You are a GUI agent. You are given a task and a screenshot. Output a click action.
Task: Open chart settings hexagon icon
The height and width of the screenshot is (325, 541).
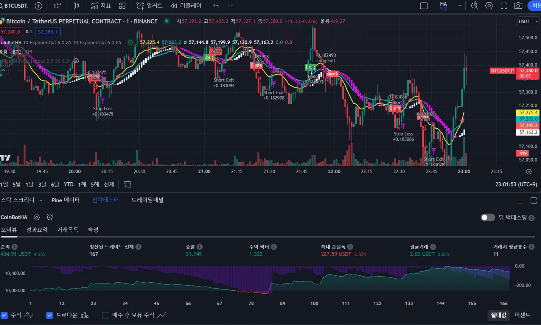coord(489,6)
